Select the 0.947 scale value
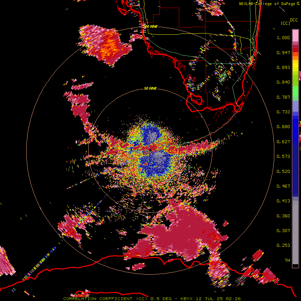 283,53
